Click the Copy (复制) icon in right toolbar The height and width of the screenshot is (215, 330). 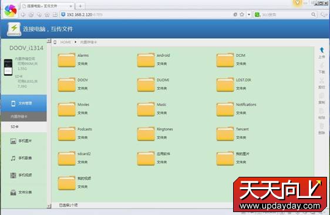point(322,96)
